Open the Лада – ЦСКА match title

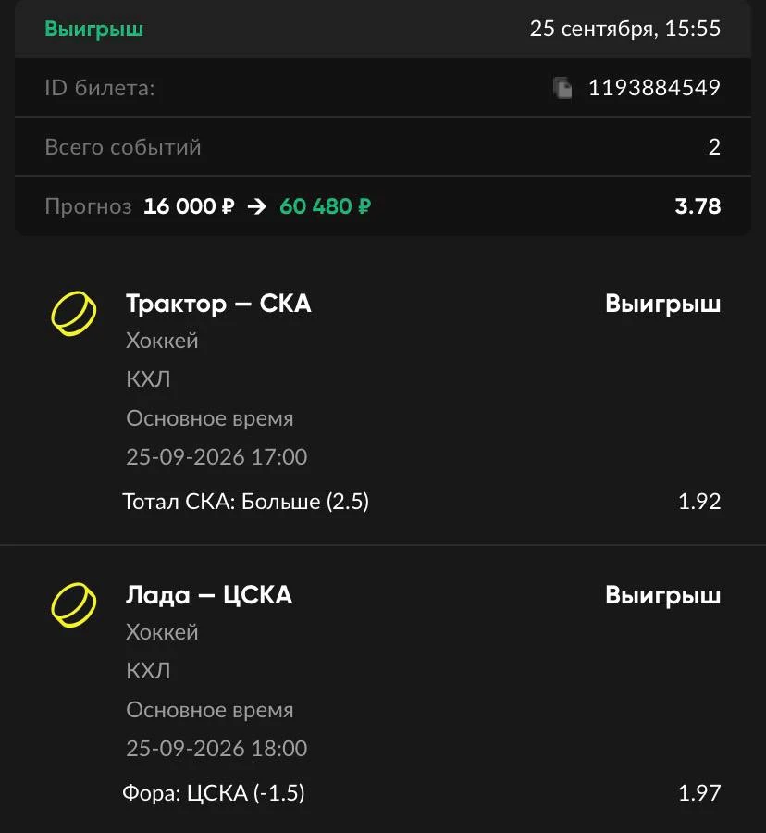pos(209,595)
